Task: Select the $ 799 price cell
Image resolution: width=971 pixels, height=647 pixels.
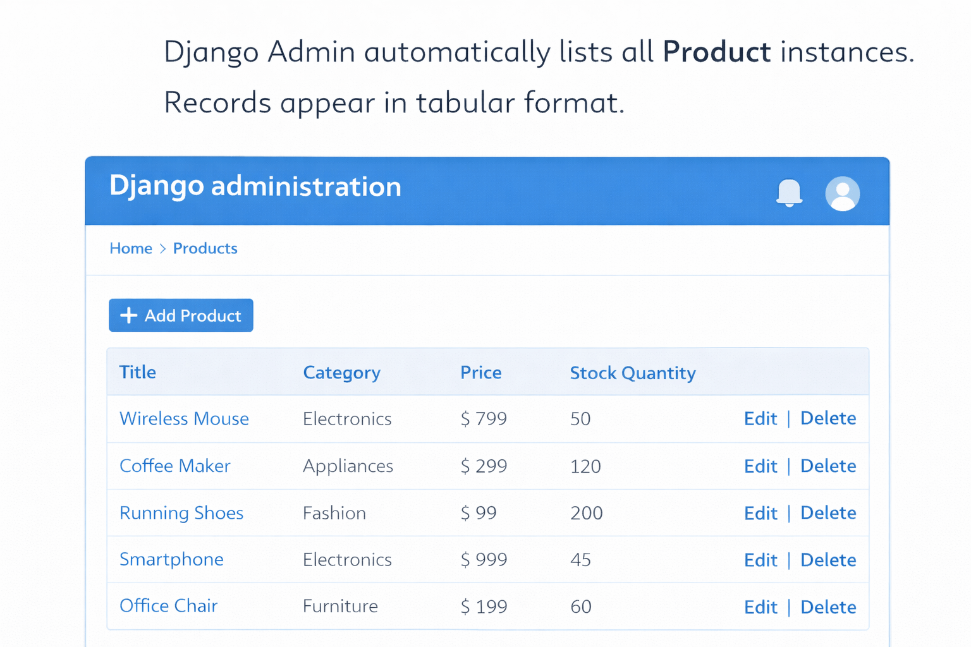Action: (x=484, y=419)
